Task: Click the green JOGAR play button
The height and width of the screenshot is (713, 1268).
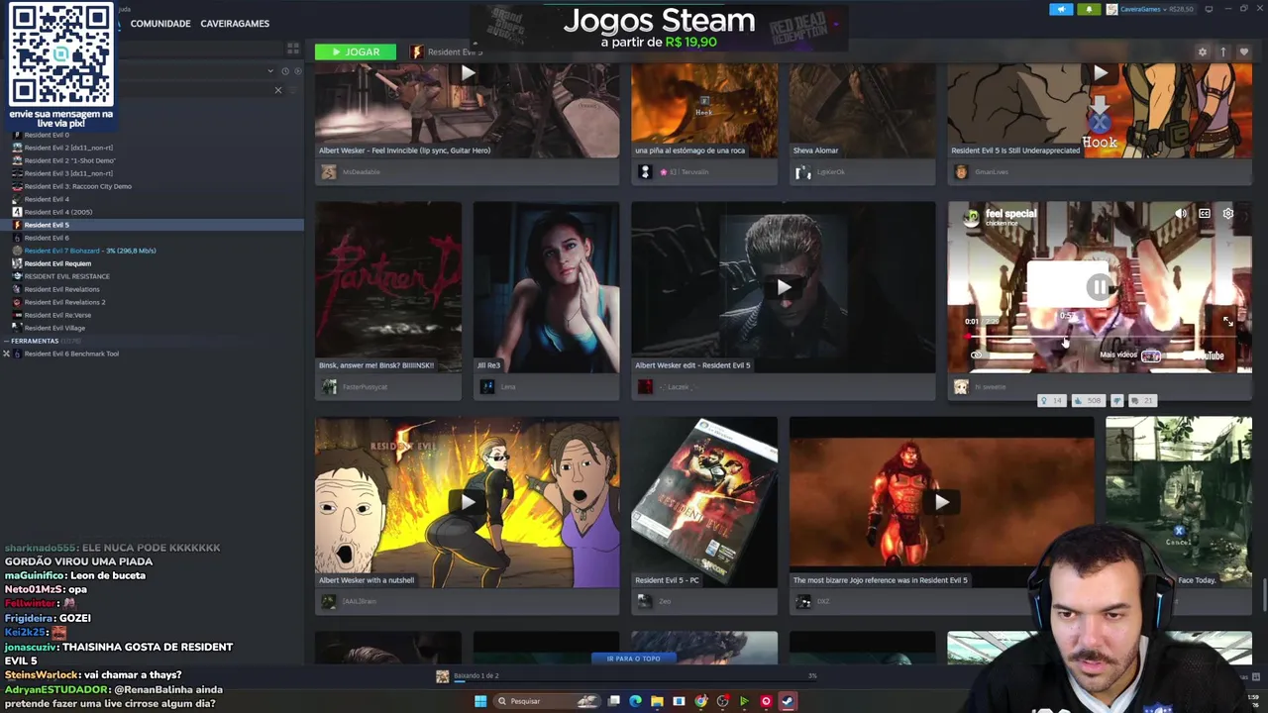Action: coord(355,51)
